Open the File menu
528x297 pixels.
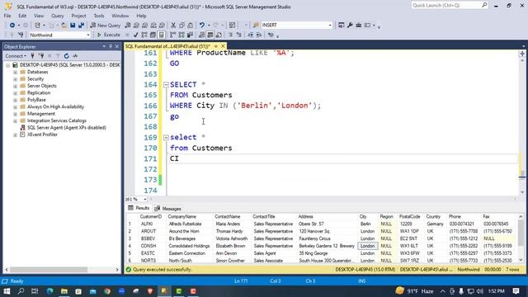[x=7, y=16]
